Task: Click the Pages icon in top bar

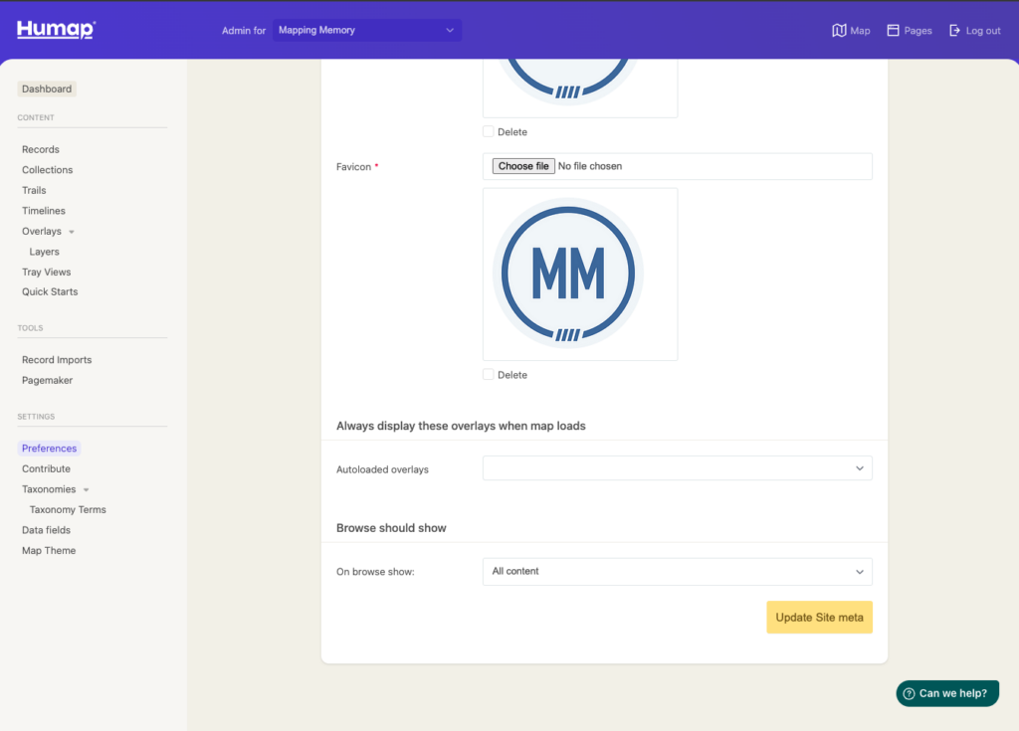Action: [894, 31]
